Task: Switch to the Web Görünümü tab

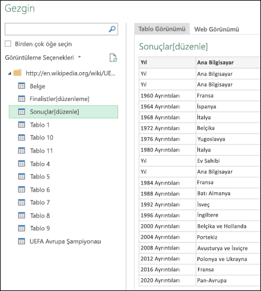Action: click(x=217, y=29)
